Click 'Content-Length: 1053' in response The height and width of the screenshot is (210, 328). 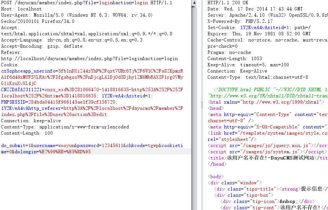point(235,59)
